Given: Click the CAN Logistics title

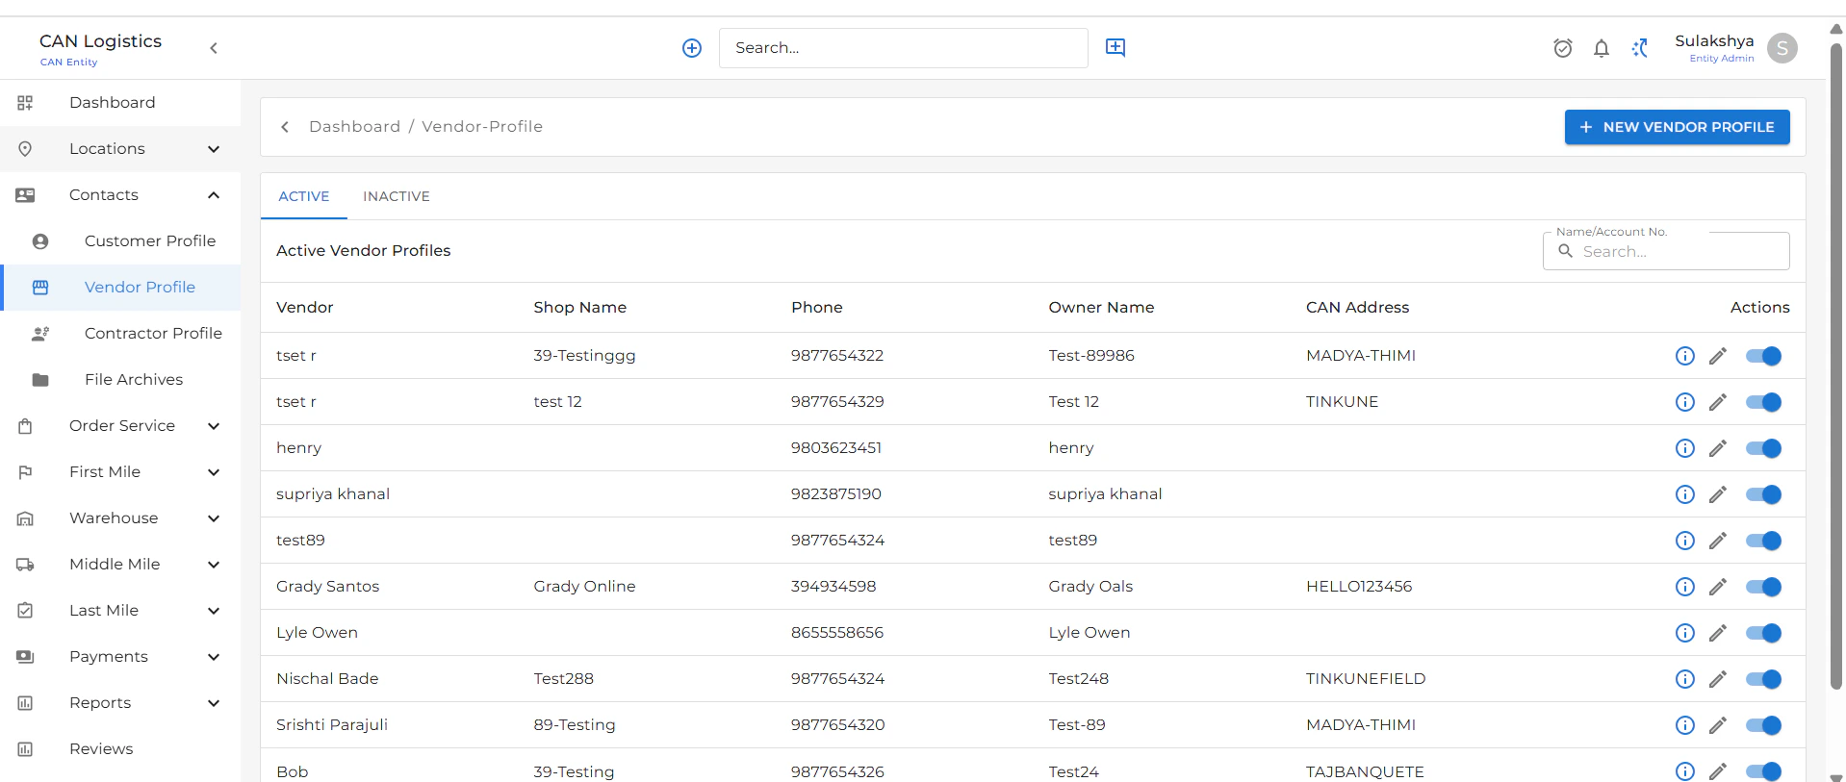Looking at the screenshot, I should [x=100, y=41].
